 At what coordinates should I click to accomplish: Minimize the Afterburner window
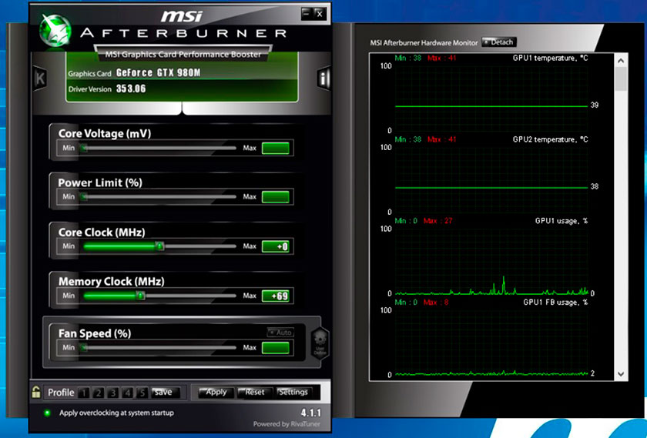pyautogui.click(x=307, y=14)
